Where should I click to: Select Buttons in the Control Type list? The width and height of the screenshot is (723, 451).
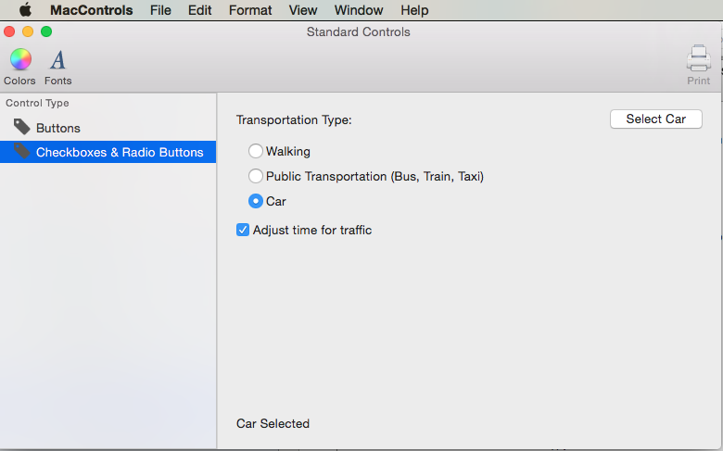(58, 128)
